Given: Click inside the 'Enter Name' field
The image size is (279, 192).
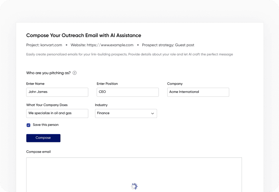Looking at the screenshot, I should [x=57, y=92].
